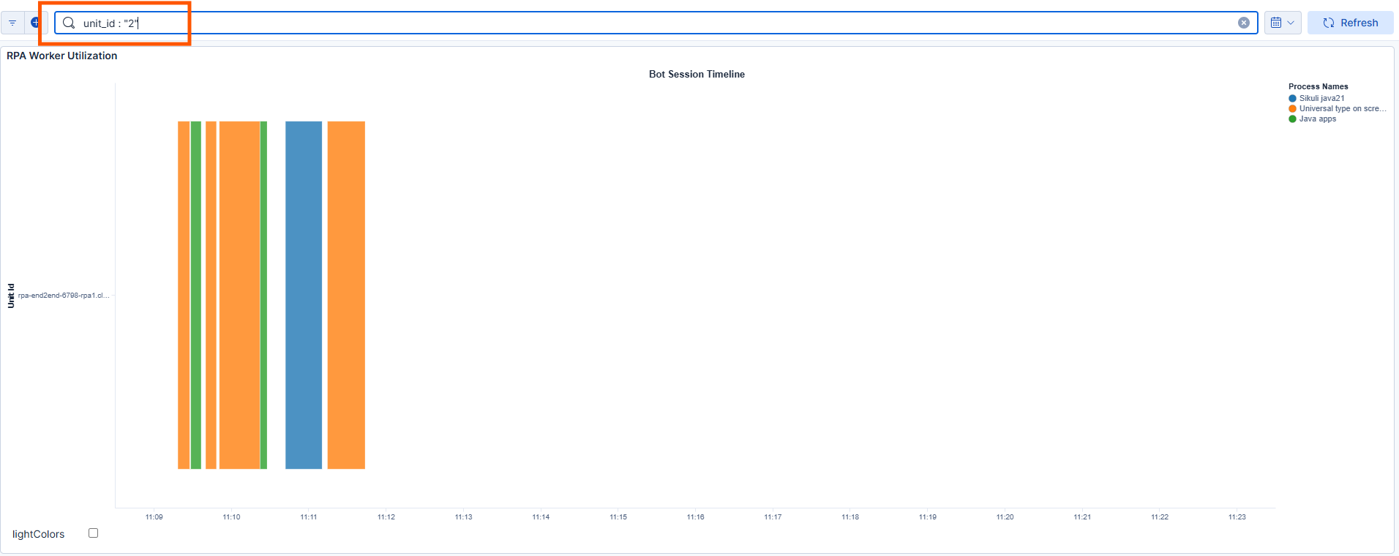Open the calendar date picker dropdown
This screenshot has height=556, width=1399.
[x=1283, y=23]
